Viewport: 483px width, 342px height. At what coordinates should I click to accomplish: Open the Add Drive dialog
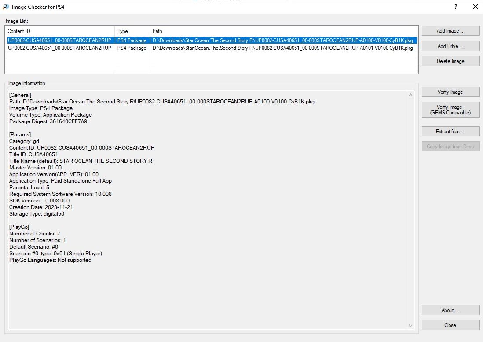click(450, 46)
